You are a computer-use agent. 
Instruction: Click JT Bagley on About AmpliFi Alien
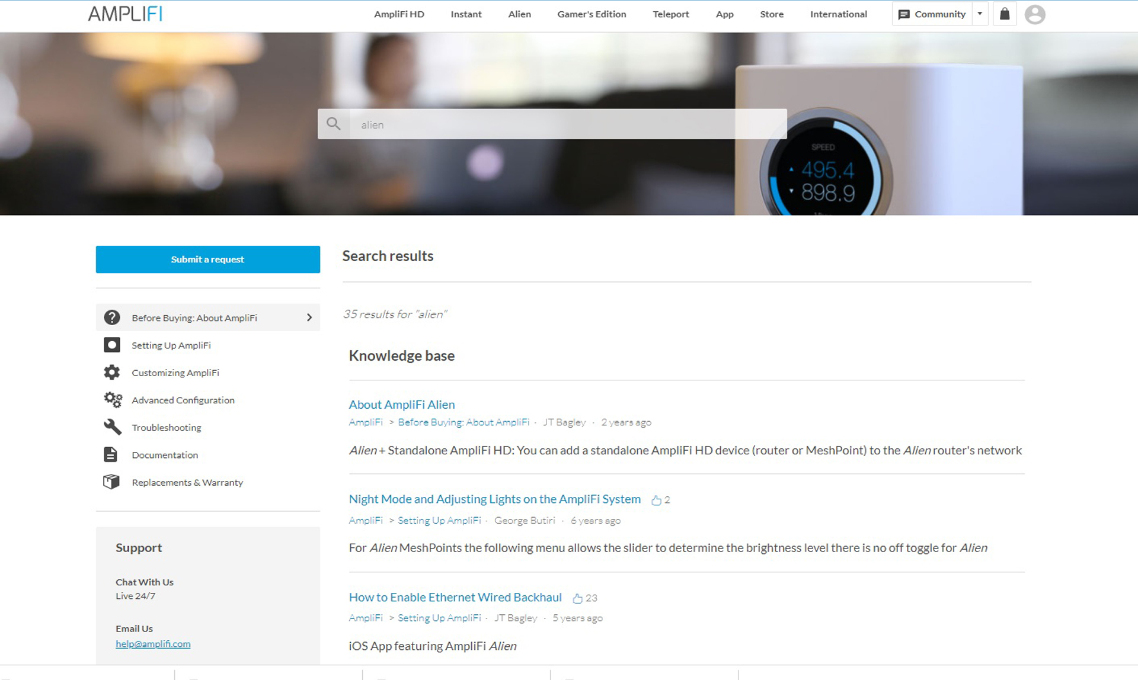click(564, 422)
